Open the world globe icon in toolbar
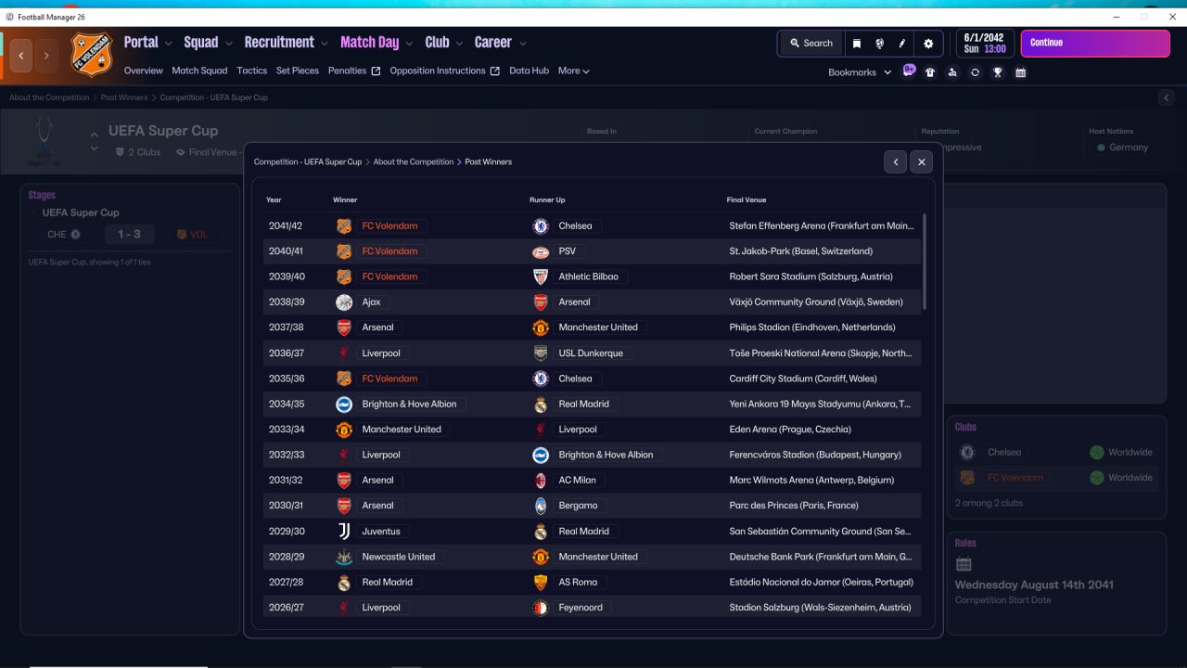Image resolution: width=1187 pixels, height=668 pixels. point(879,44)
